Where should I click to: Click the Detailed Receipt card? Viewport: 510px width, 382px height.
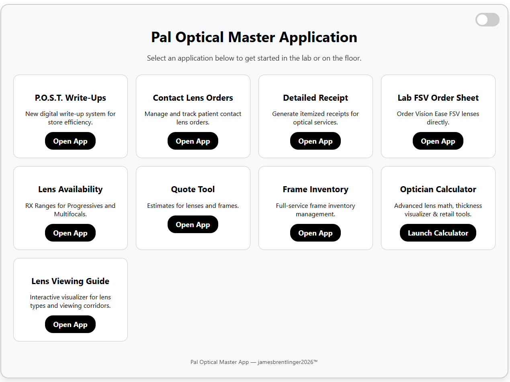315,98
